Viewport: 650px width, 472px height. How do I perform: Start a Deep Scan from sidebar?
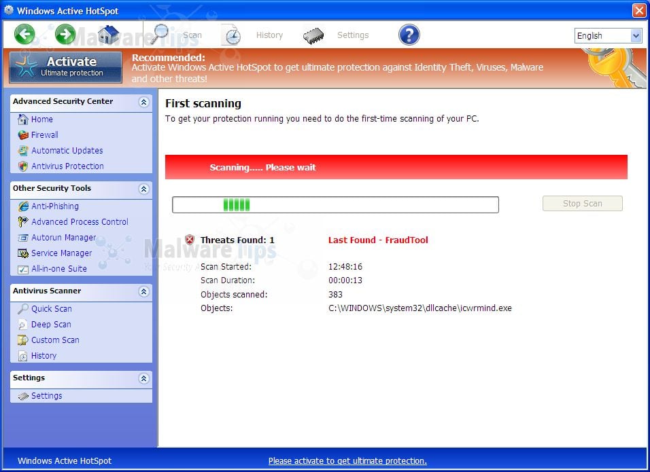(x=51, y=325)
